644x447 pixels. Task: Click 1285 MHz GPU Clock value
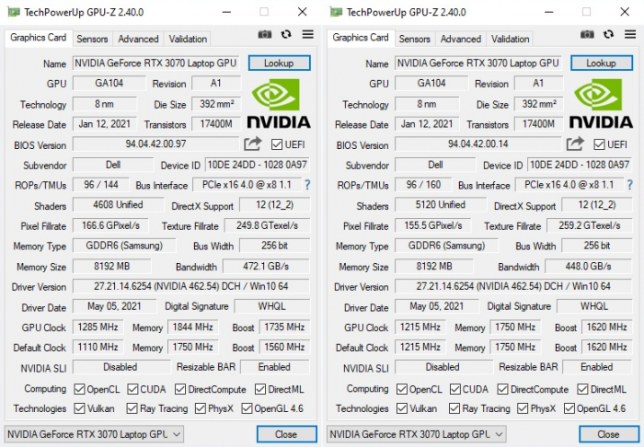[98, 327]
